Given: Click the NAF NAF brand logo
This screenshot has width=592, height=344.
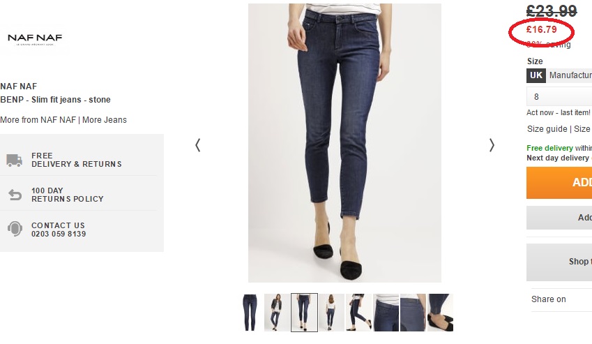Looking at the screenshot, I should 35,38.
